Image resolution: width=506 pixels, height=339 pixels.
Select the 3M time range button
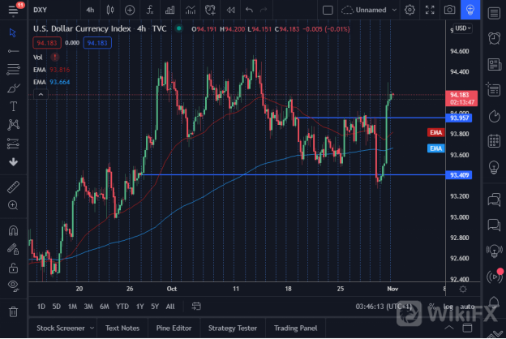(x=88, y=307)
